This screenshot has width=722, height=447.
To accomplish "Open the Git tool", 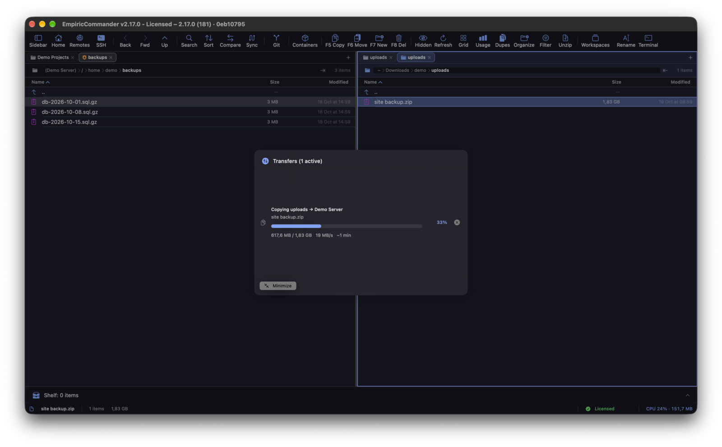I will [276, 41].
